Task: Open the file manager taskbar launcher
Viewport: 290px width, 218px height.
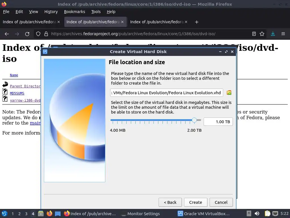Action: coord(41,214)
